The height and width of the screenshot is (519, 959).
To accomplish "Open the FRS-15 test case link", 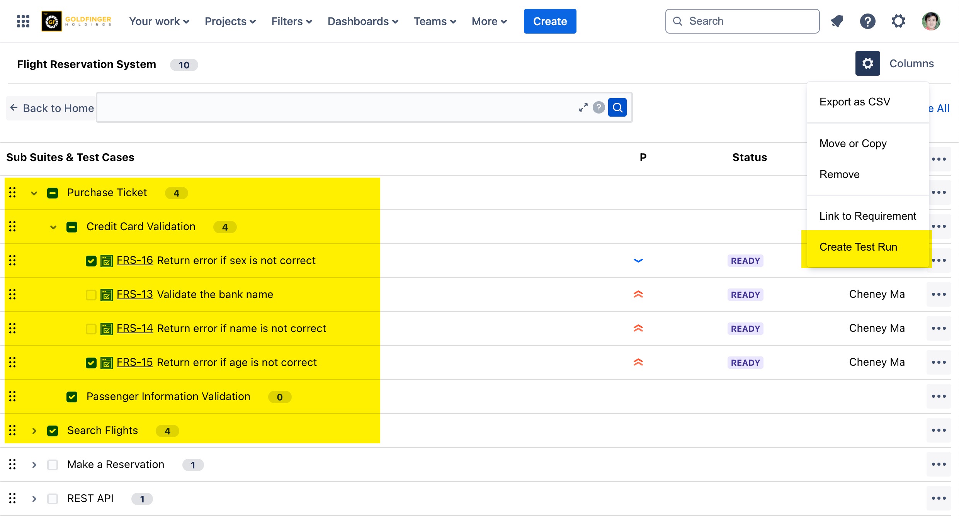I will pyautogui.click(x=134, y=362).
